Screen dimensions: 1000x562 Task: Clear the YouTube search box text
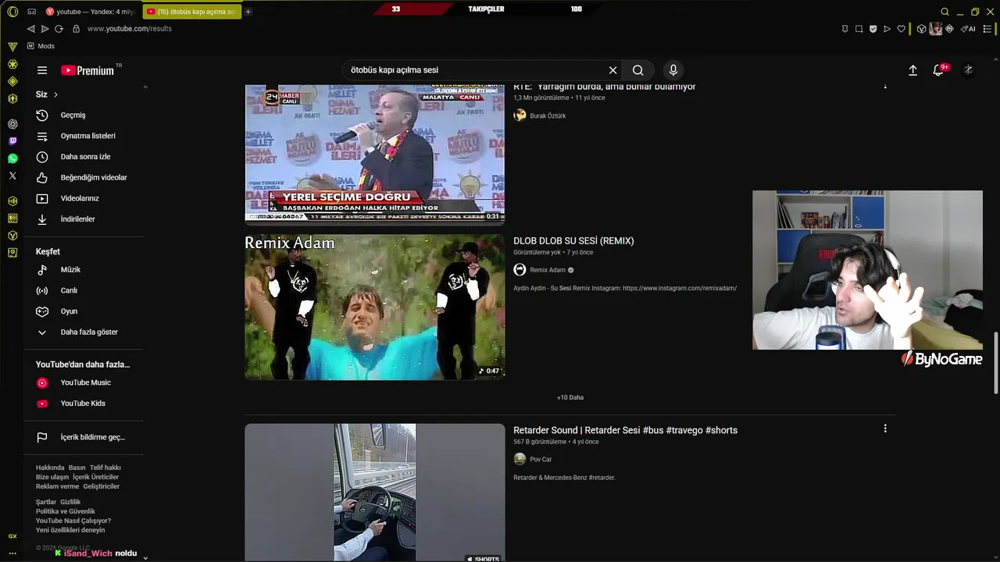tap(612, 70)
